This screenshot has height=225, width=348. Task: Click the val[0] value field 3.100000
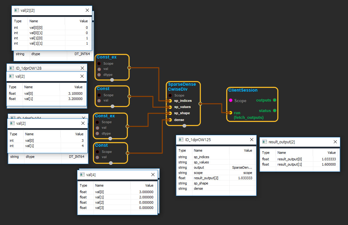[74, 93]
